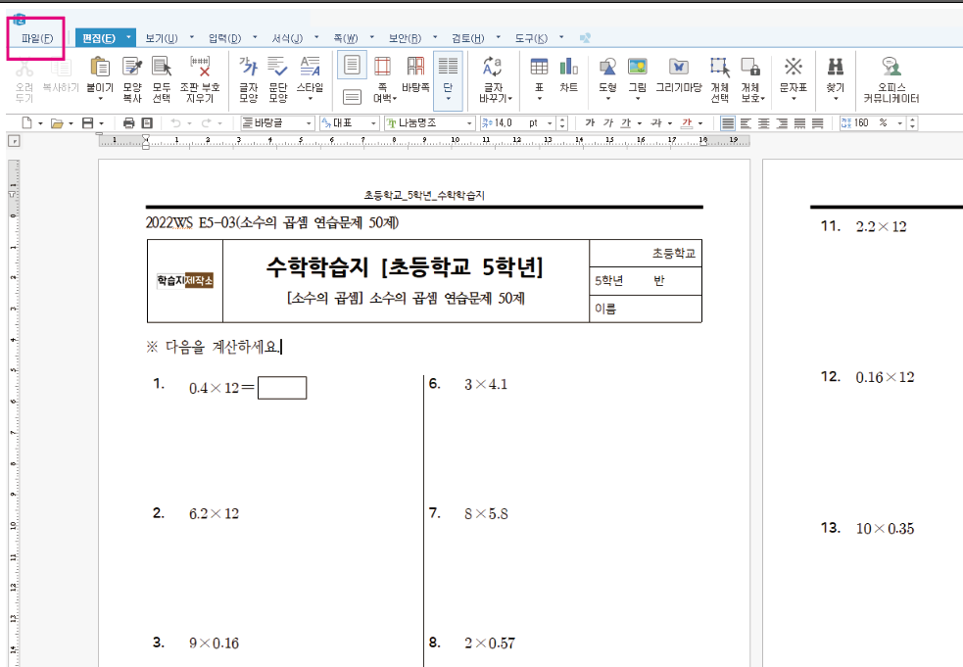The height and width of the screenshot is (667, 963).
Task: Click the 이름 name cell
Action: pyautogui.click(x=646, y=309)
